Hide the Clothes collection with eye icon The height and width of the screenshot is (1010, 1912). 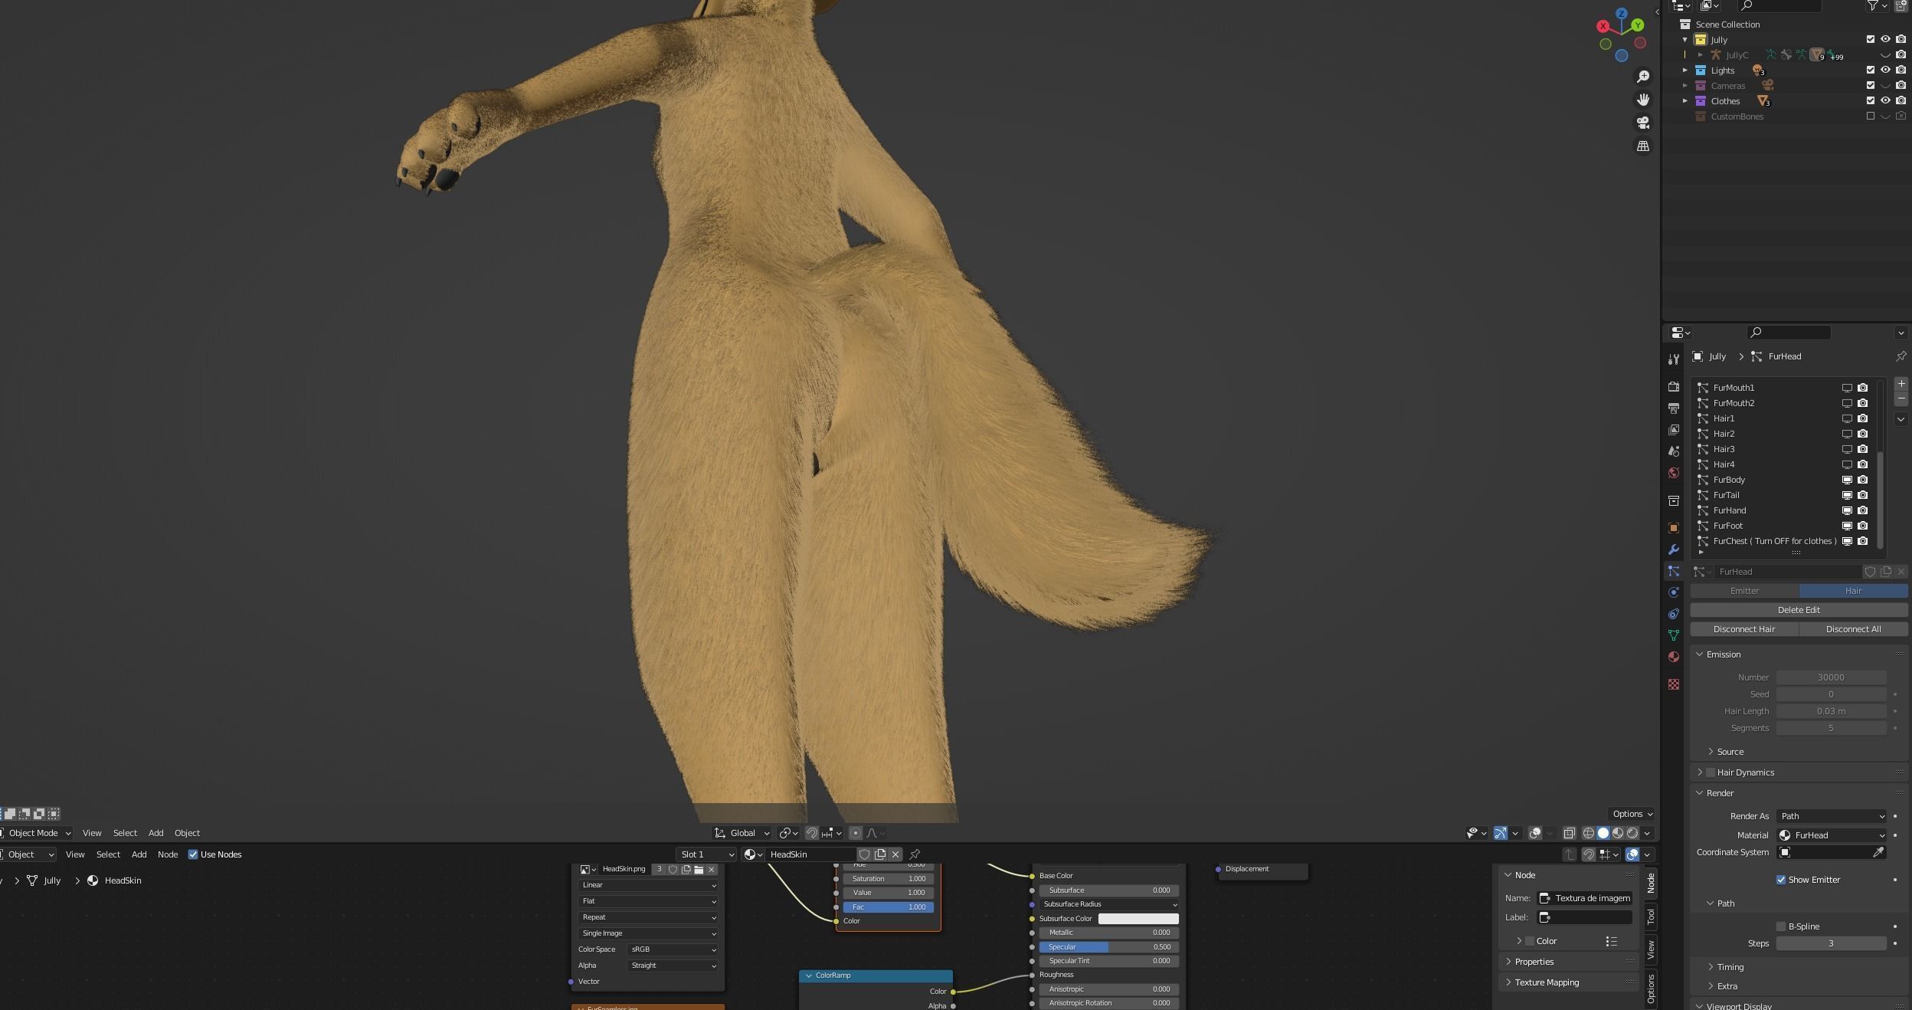[x=1886, y=100]
